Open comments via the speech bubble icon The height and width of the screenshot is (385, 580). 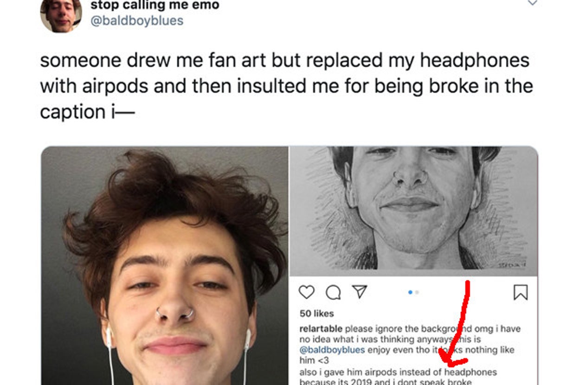click(333, 292)
